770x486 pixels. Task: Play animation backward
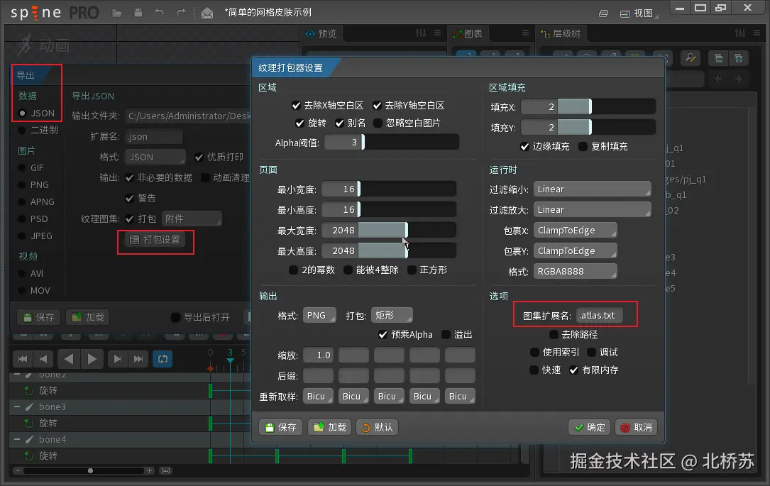click(69, 359)
